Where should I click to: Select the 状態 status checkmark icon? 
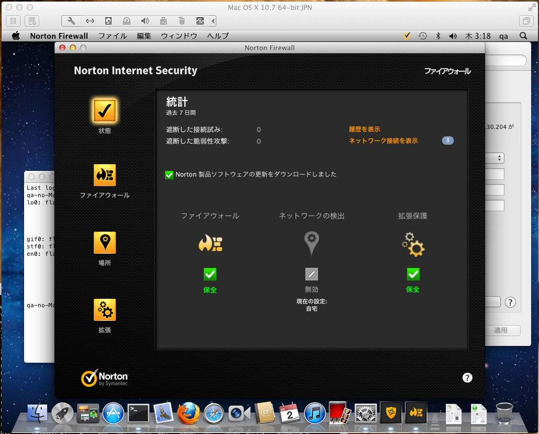pos(105,110)
